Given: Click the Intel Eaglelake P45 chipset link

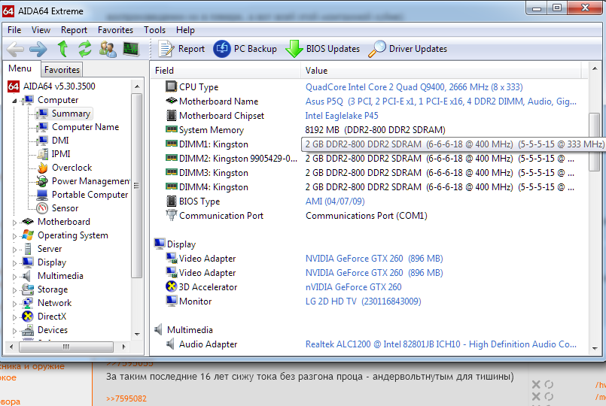Looking at the screenshot, I should tap(342, 116).
